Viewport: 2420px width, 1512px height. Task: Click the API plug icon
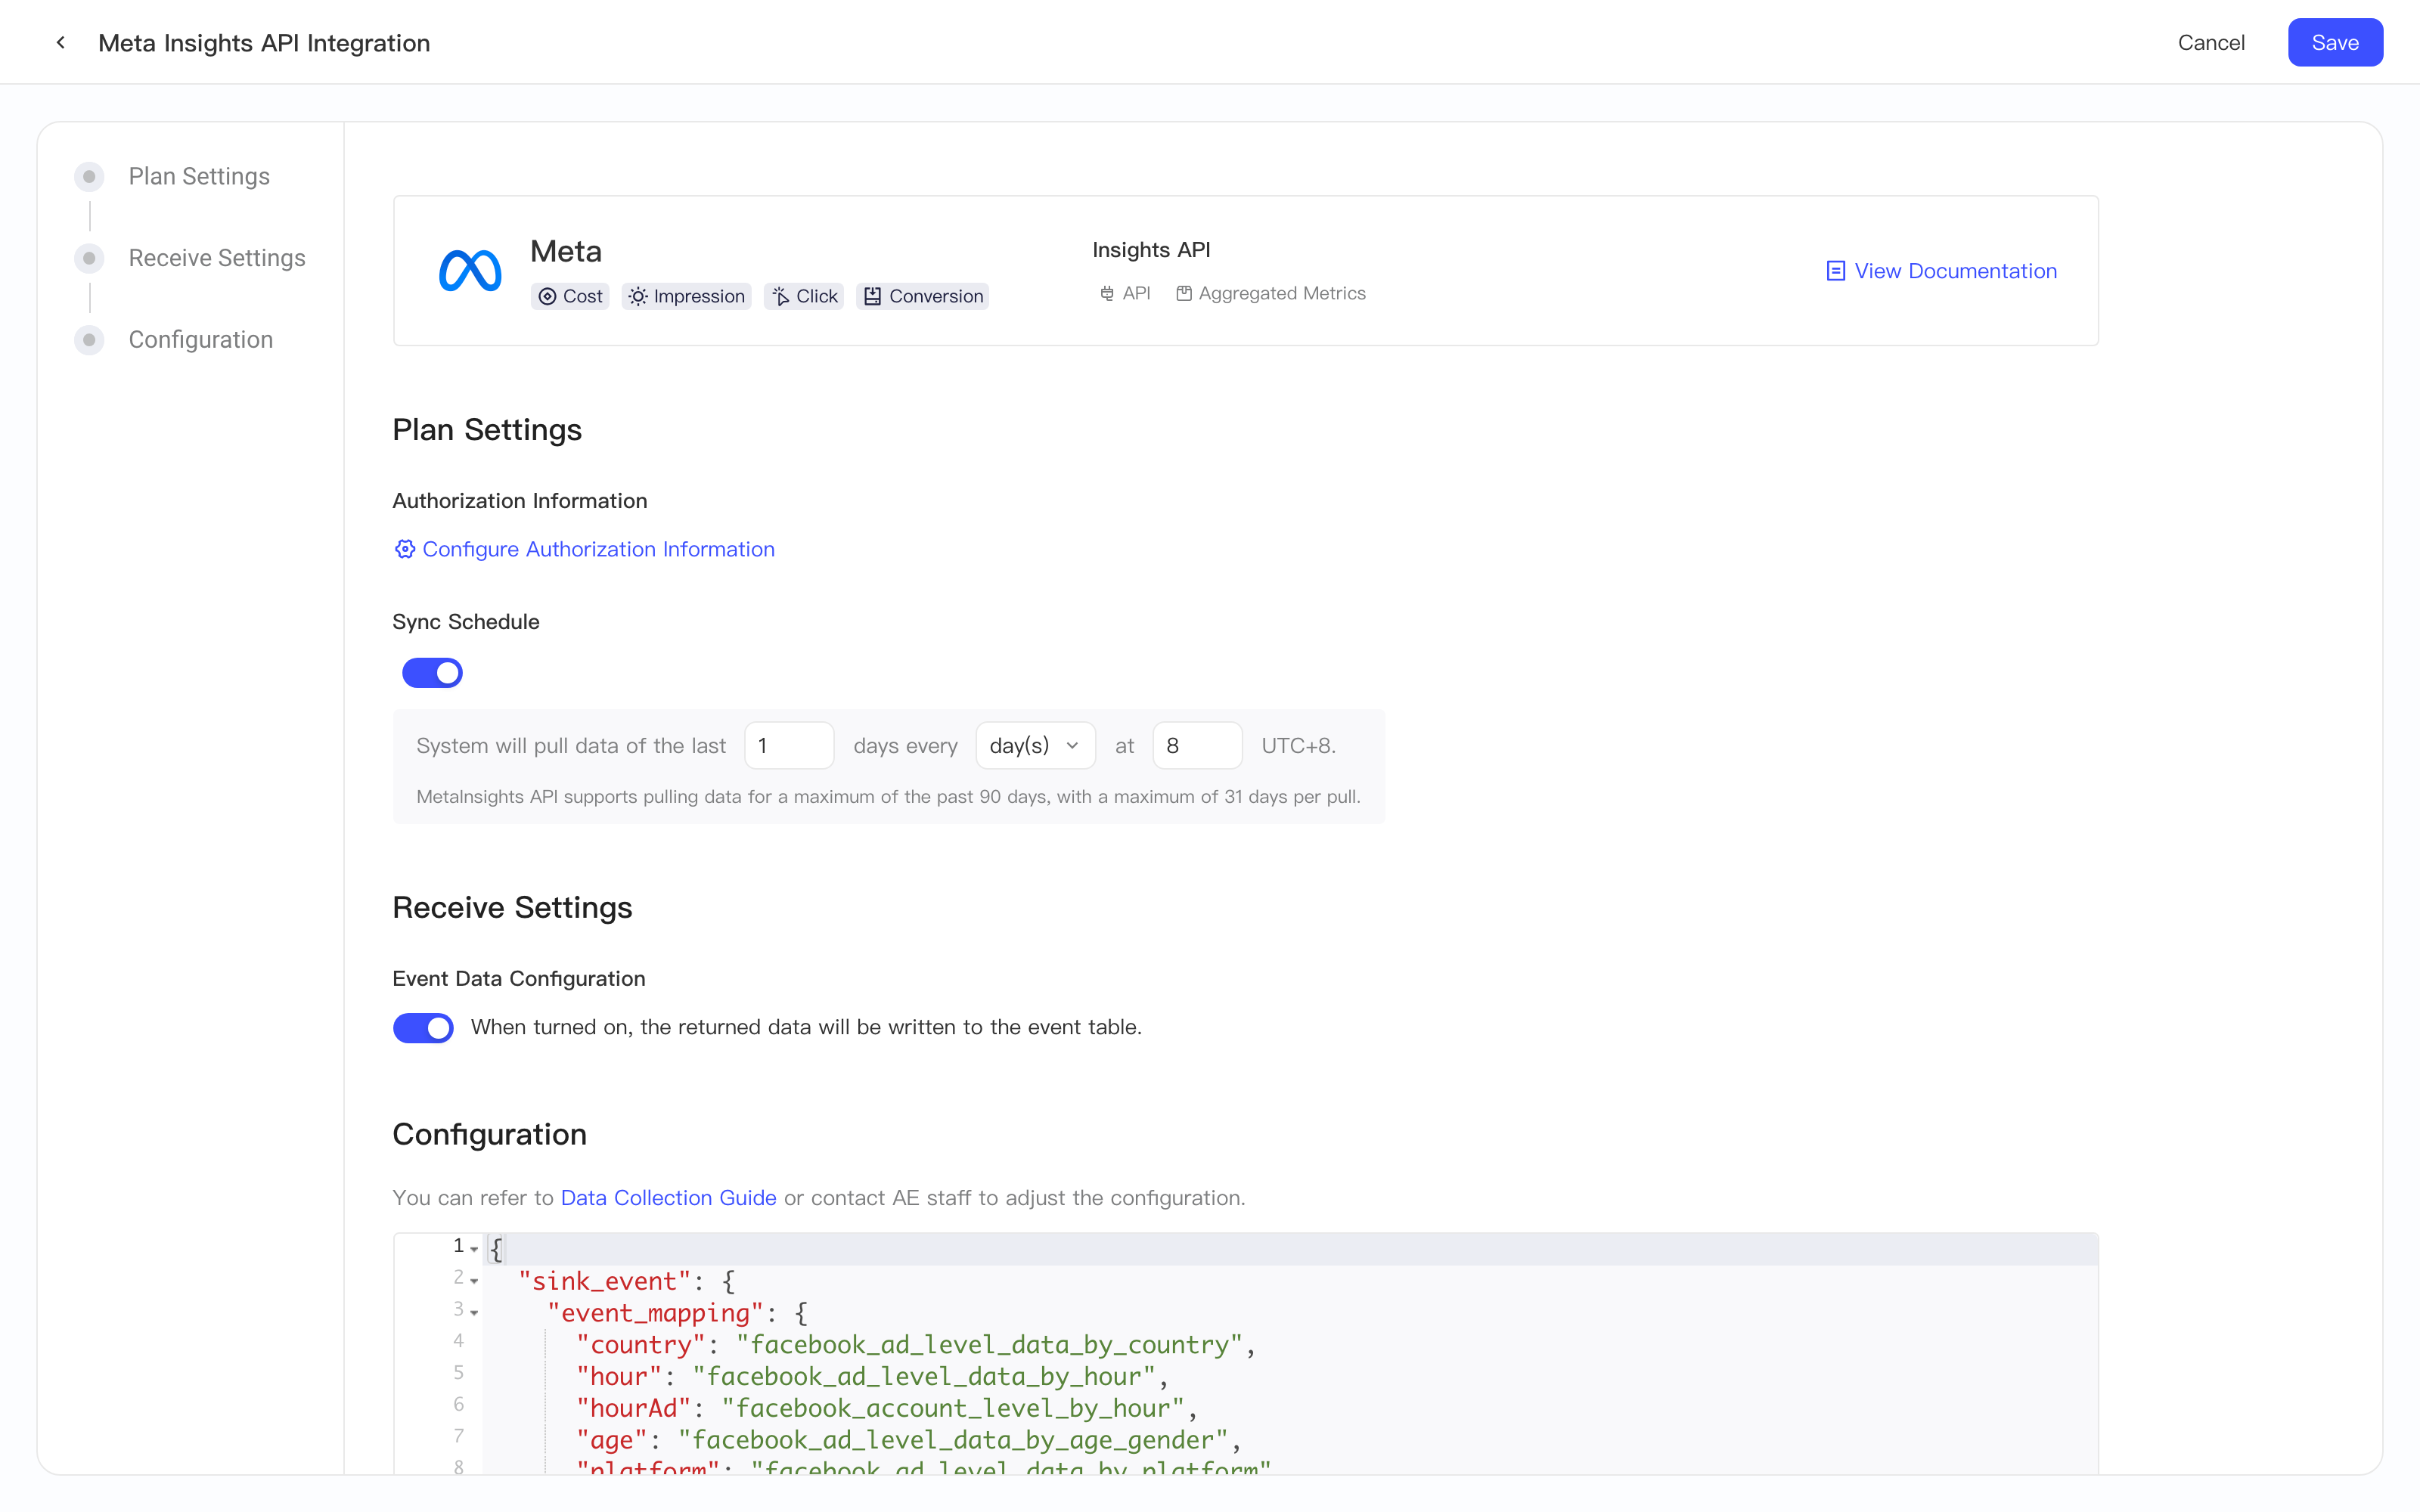[x=1107, y=294]
